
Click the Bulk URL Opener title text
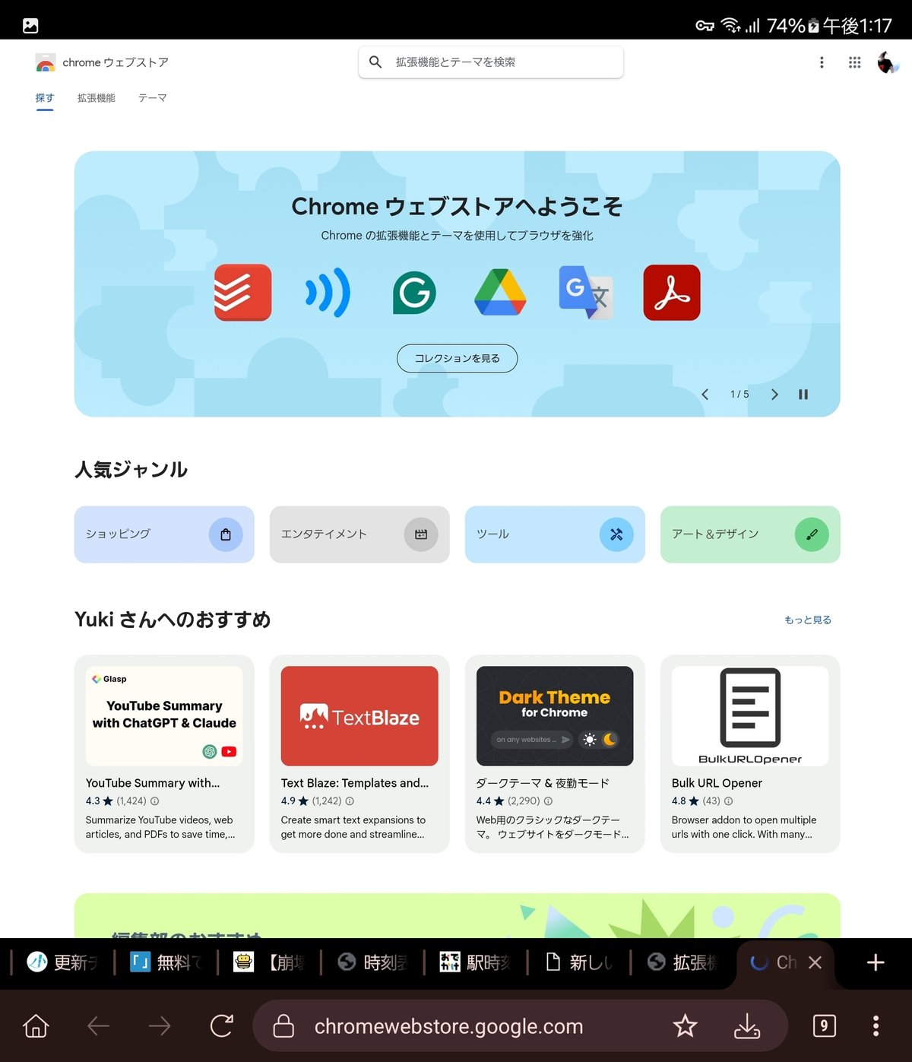pos(717,783)
